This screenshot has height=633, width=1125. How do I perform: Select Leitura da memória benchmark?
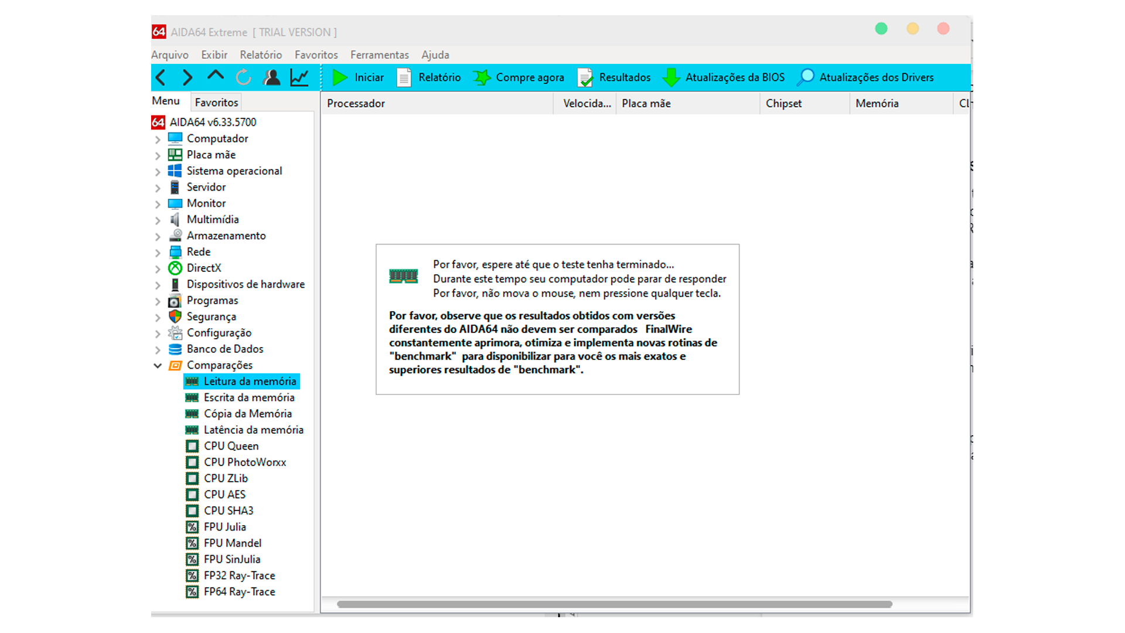[x=242, y=382]
